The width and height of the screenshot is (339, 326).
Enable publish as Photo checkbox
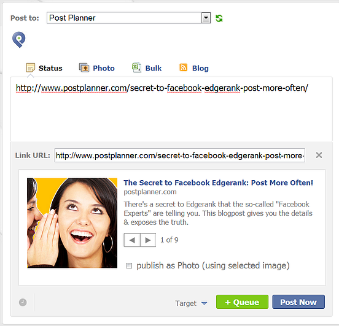coord(129,265)
